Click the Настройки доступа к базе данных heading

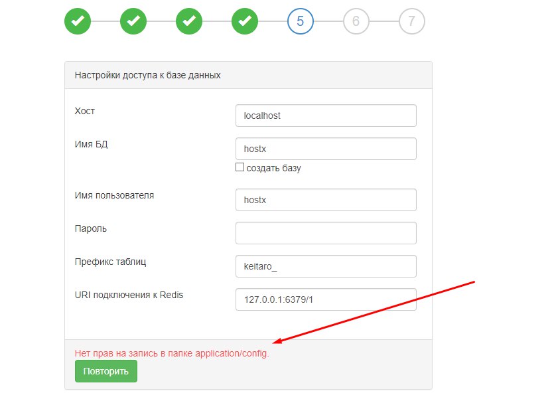[147, 75]
